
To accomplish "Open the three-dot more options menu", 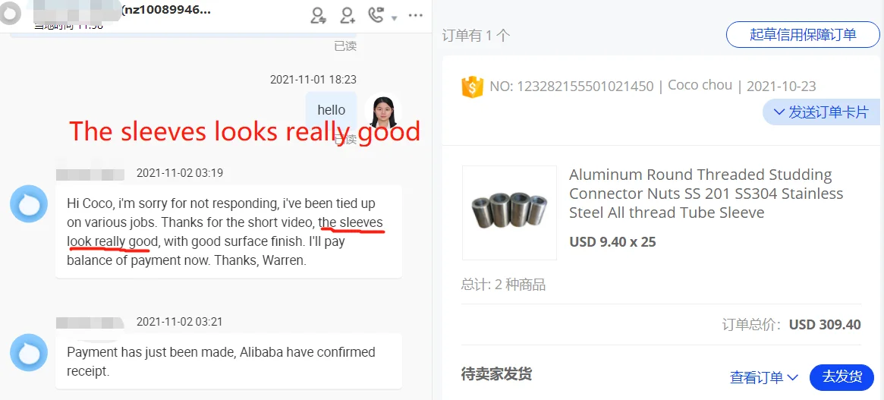I will click(x=416, y=15).
